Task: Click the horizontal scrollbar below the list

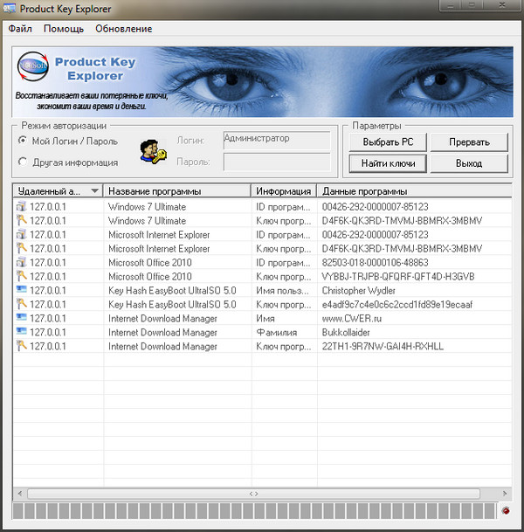Action: click(x=254, y=494)
